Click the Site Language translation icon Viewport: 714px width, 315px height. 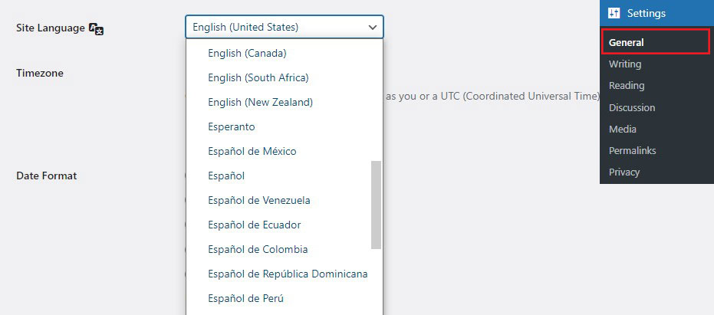[x=96, y=28]
